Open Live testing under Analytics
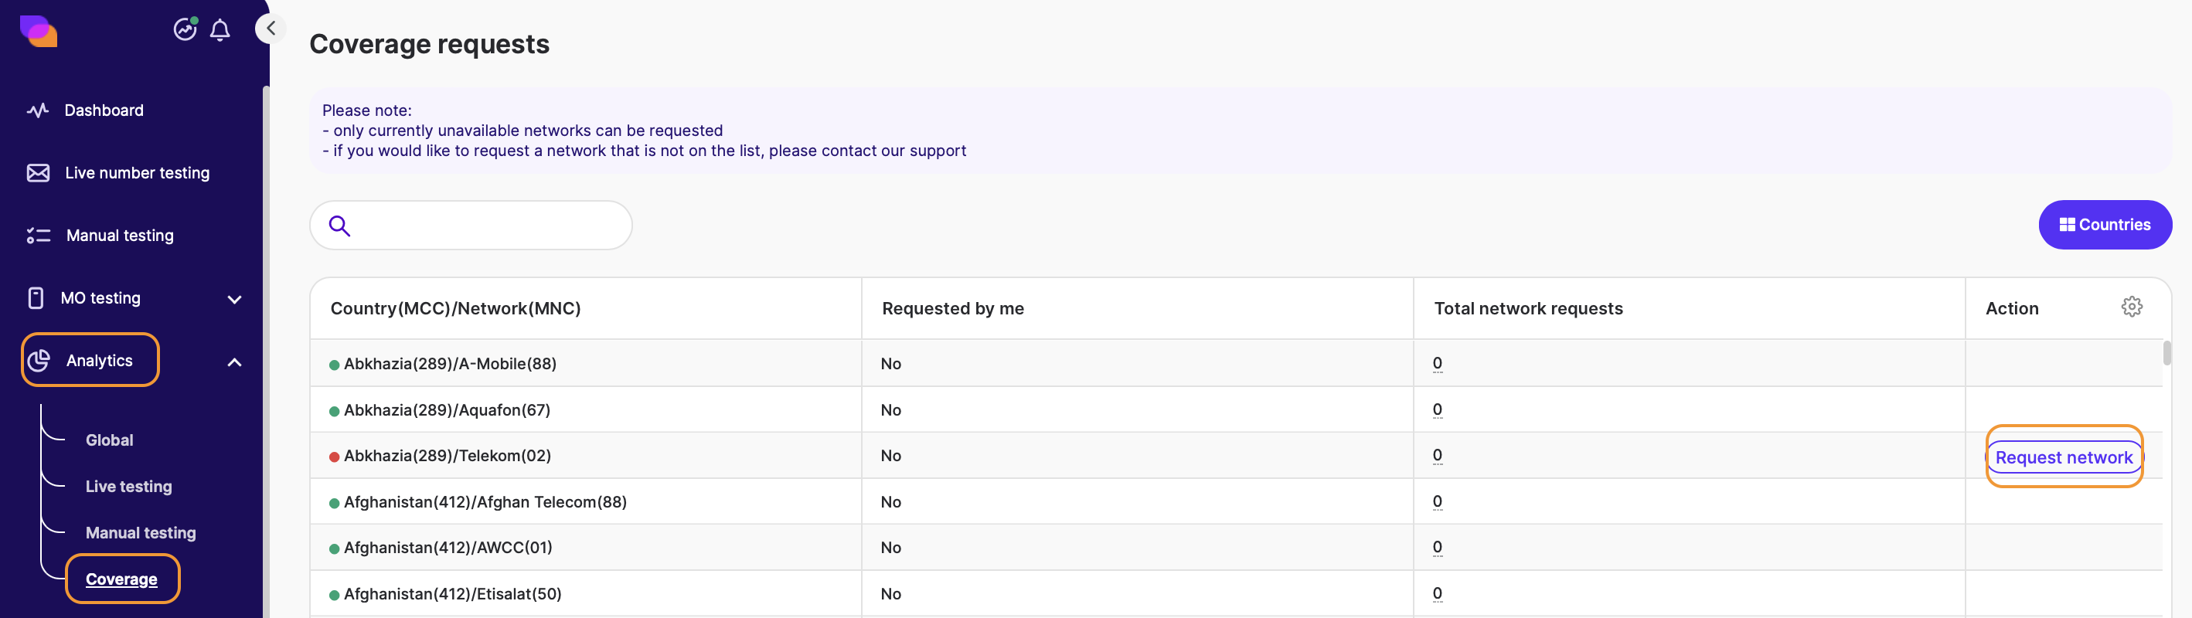Screen dimensions: 2192x618 click(128, 486)
